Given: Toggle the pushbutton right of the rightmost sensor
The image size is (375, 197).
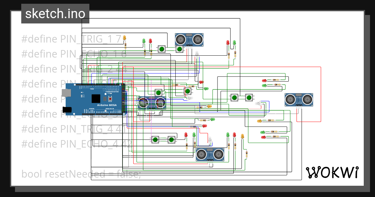Looking at the screenshot, I should [248, 98].
